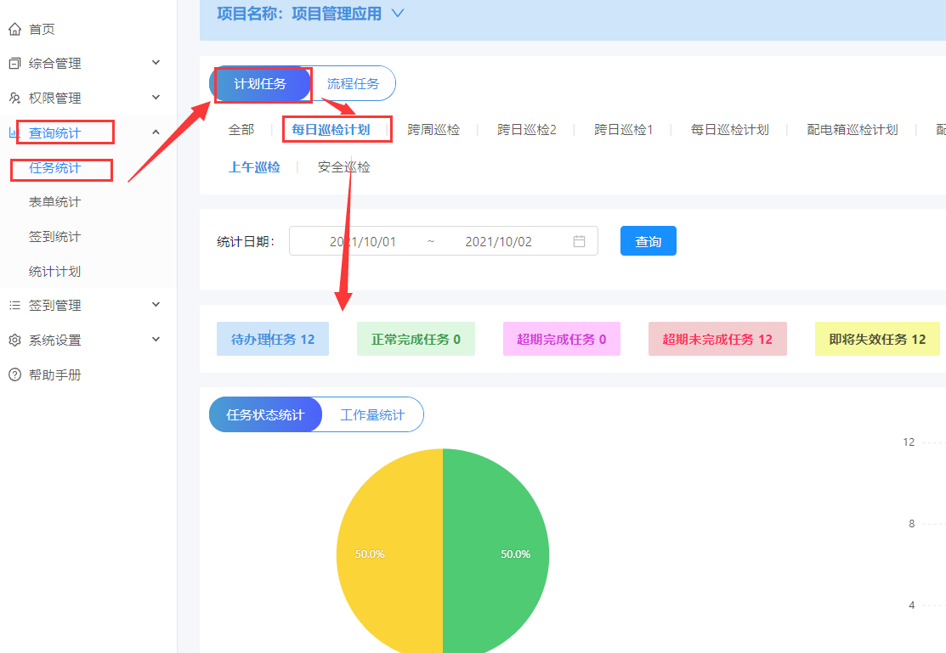Click the 权限管理 sidebar icon
This screenshot has height=653, width=946.
(13, 98)
